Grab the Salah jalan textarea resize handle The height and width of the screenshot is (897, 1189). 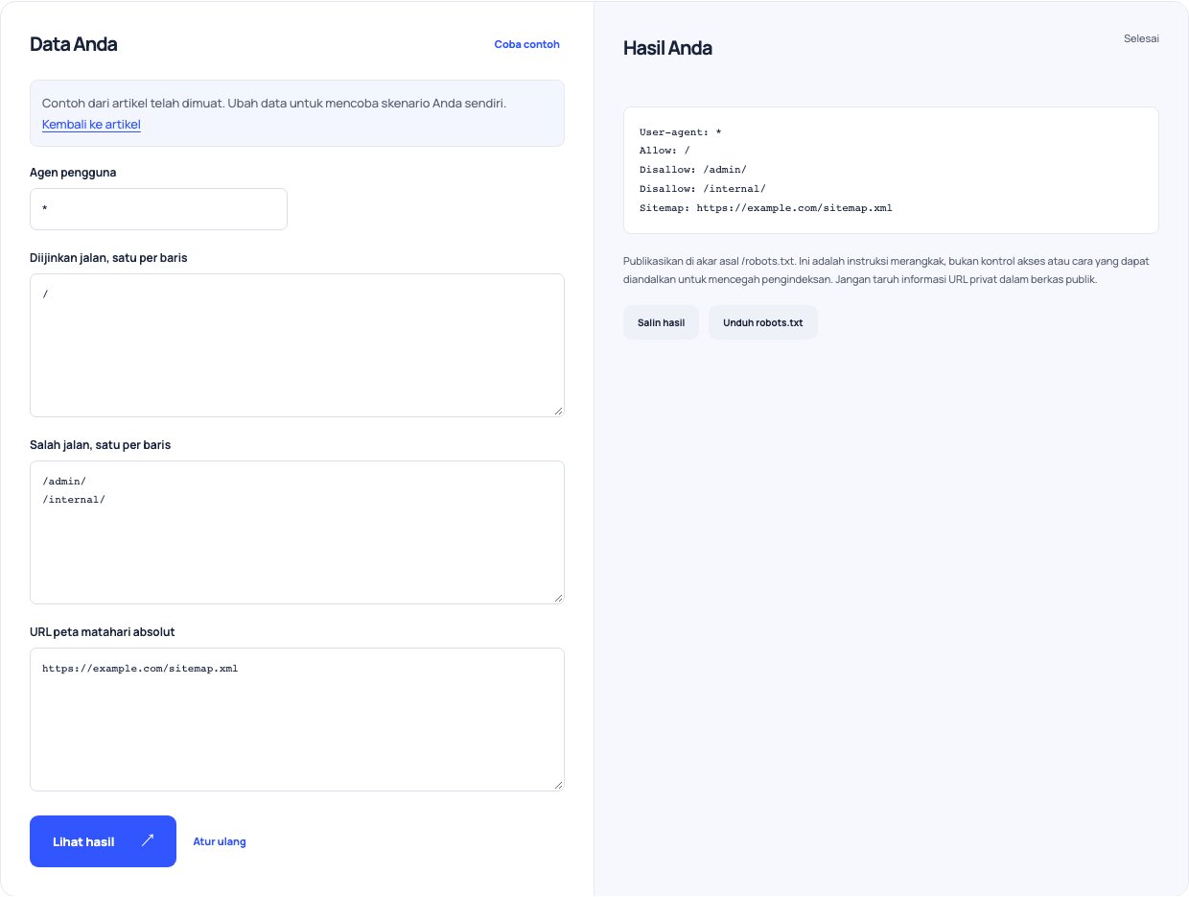[x=558, y=598]
